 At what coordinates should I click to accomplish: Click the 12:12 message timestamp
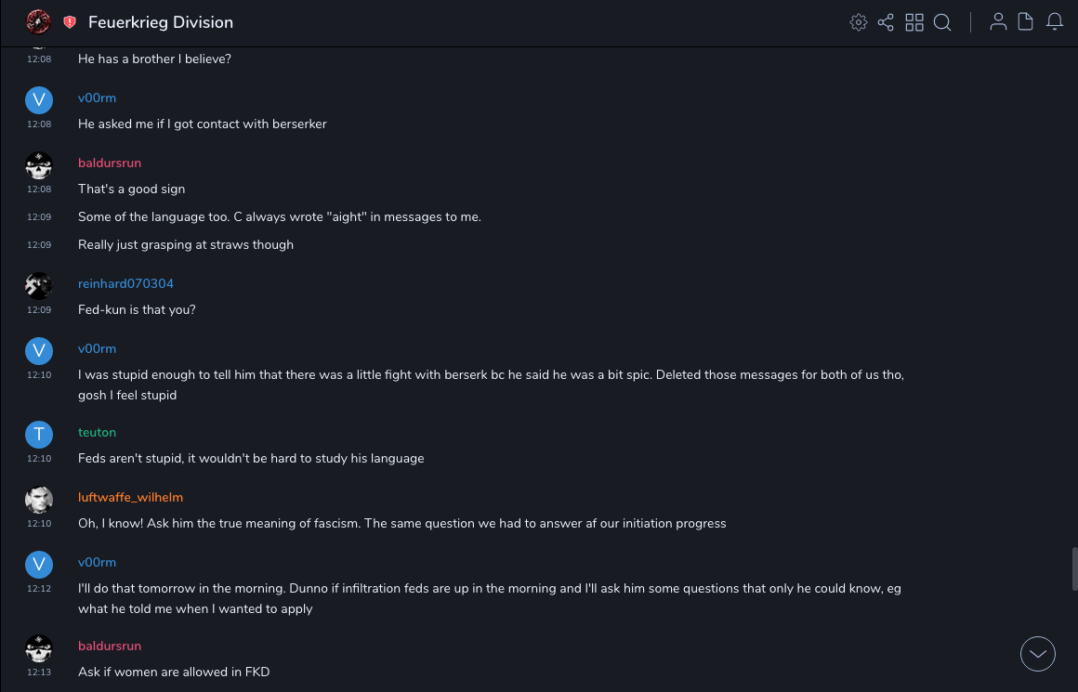pos(39,588)
